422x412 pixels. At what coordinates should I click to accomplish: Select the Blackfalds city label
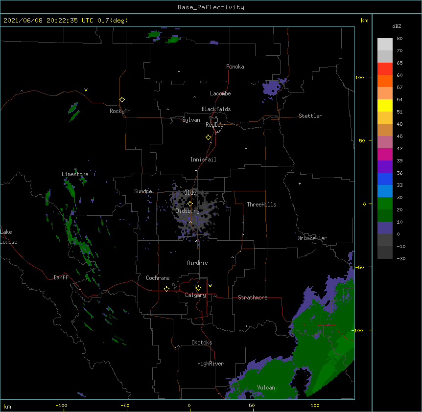[216, 109]
